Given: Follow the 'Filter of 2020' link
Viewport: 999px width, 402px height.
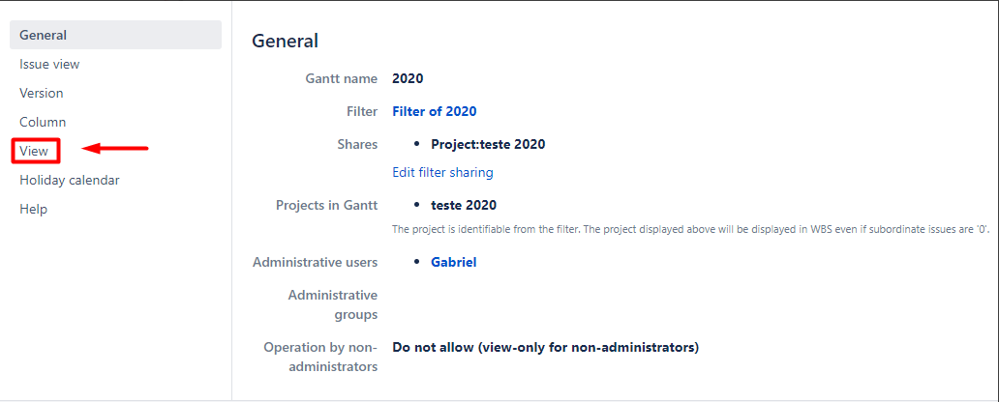Looking at the screenshot, I should [x=435, y=111].
